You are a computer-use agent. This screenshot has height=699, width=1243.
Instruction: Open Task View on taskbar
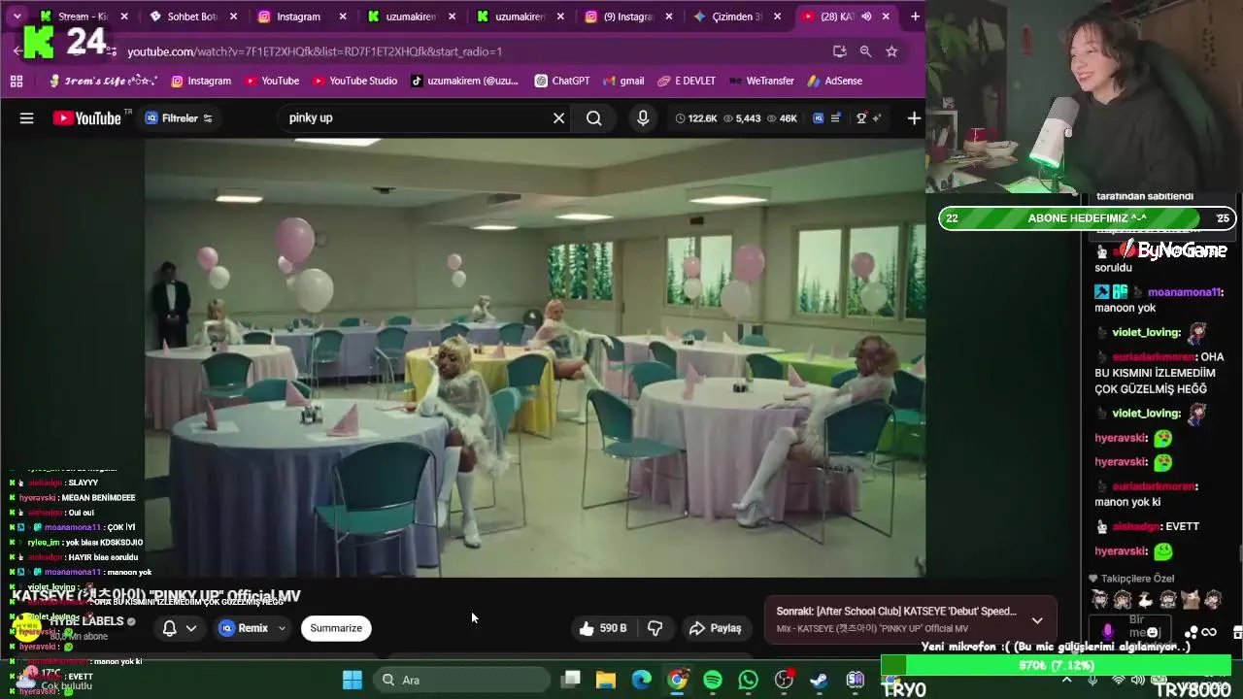(571, 680)
